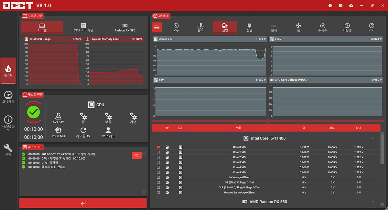Check the Core 5 VID checkbox

tap(158, 172)
